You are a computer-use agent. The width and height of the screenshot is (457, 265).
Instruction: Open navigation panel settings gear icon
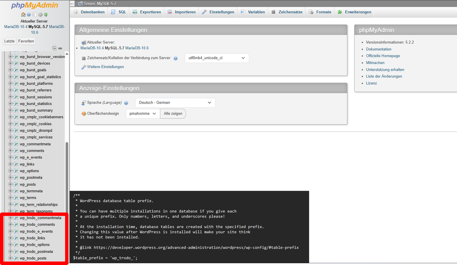(40, 15)
